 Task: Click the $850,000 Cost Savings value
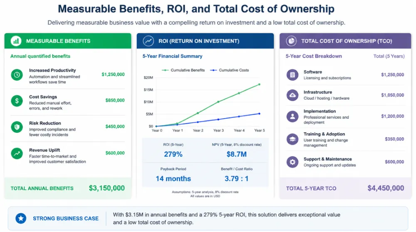(115, 100)
